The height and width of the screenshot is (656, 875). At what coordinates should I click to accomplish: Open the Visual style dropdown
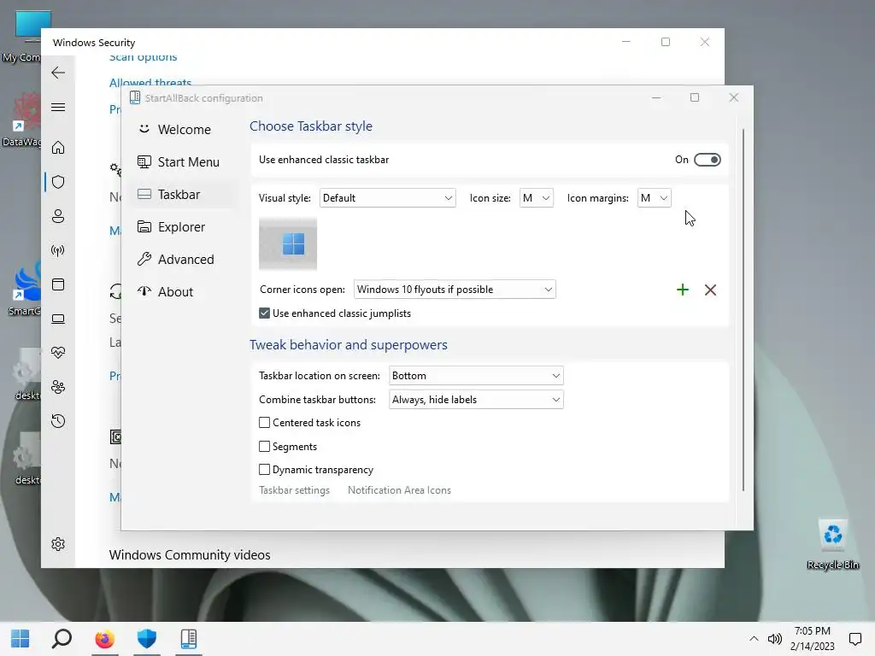click(x=387, y=198)
